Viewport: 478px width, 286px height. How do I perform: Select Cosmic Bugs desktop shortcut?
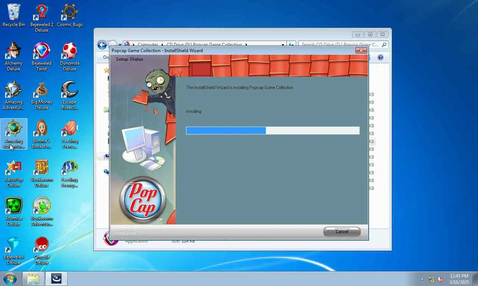(69, 15)
